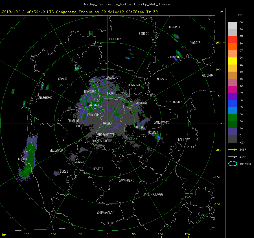Click the YELLAPUR place label
Viewport: 254px width, 238px height.
56,151
